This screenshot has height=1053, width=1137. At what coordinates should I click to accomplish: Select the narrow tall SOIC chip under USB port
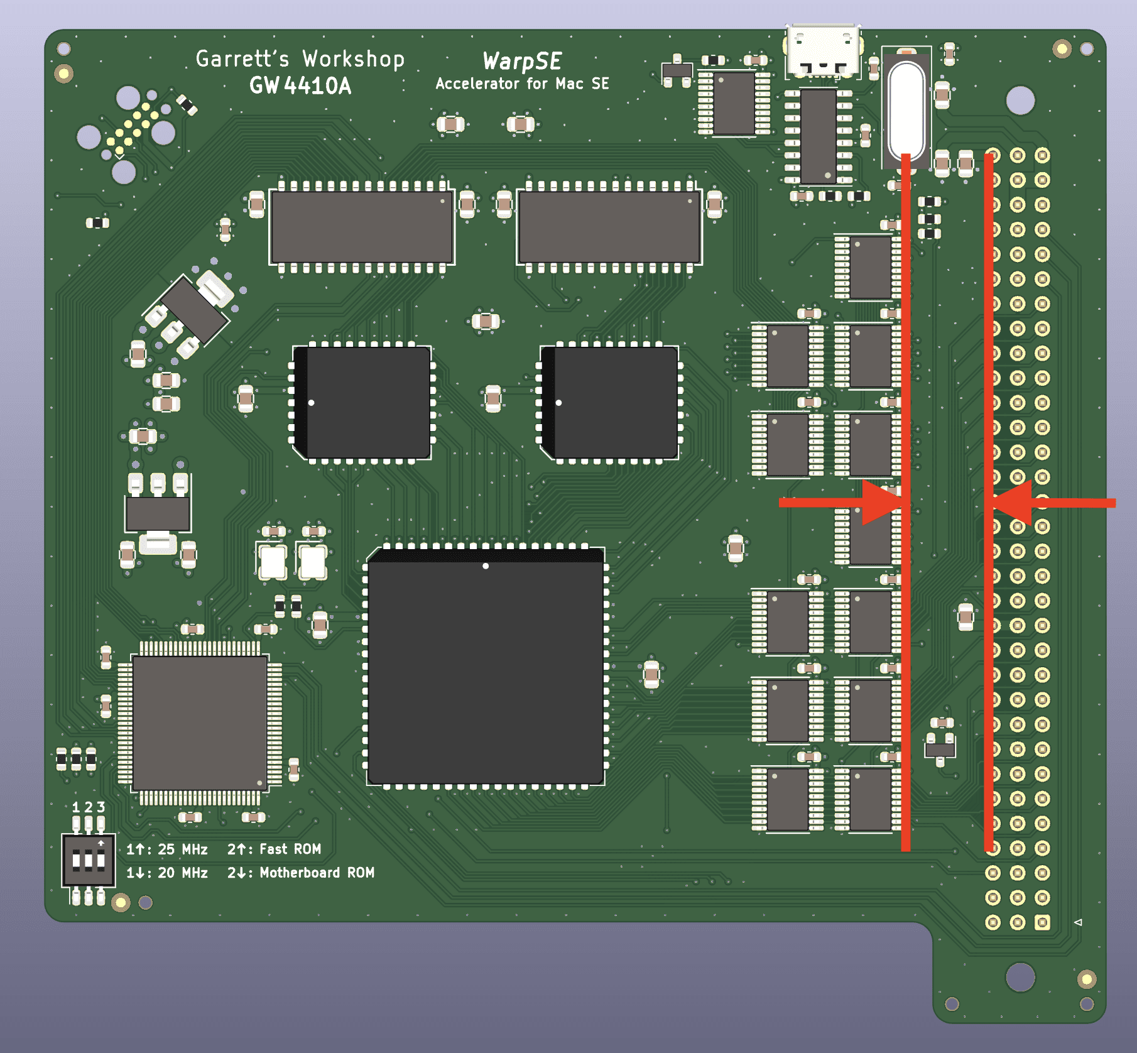pyautogui.click(x=819, y=136)
